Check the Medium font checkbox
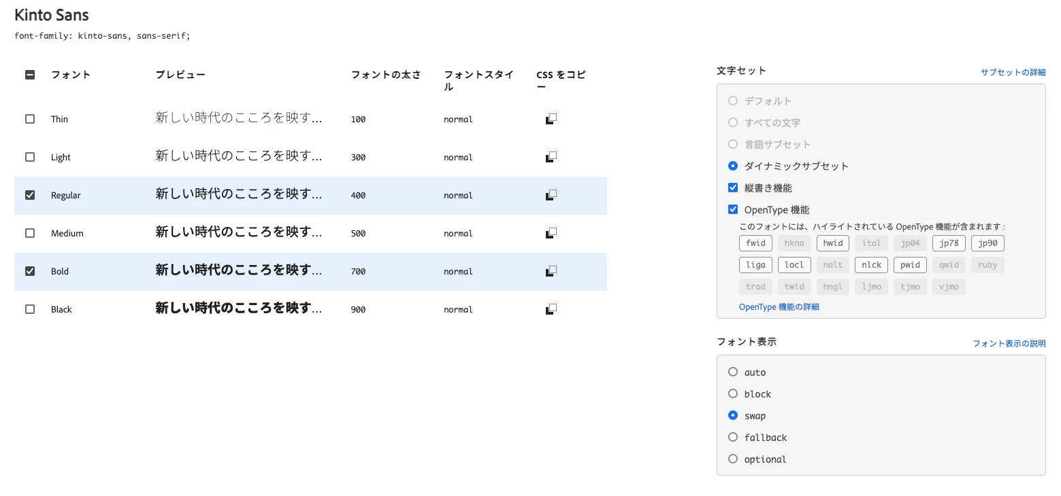 30,233
